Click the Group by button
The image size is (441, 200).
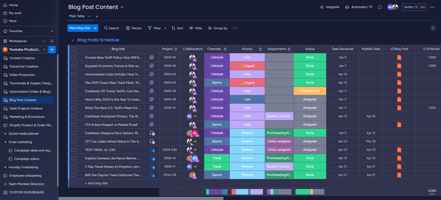coord(217,28)
